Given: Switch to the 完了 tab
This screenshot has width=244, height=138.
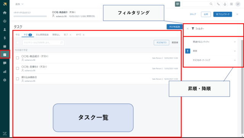Looking at the screenshot, I should (x=67, y=35).
